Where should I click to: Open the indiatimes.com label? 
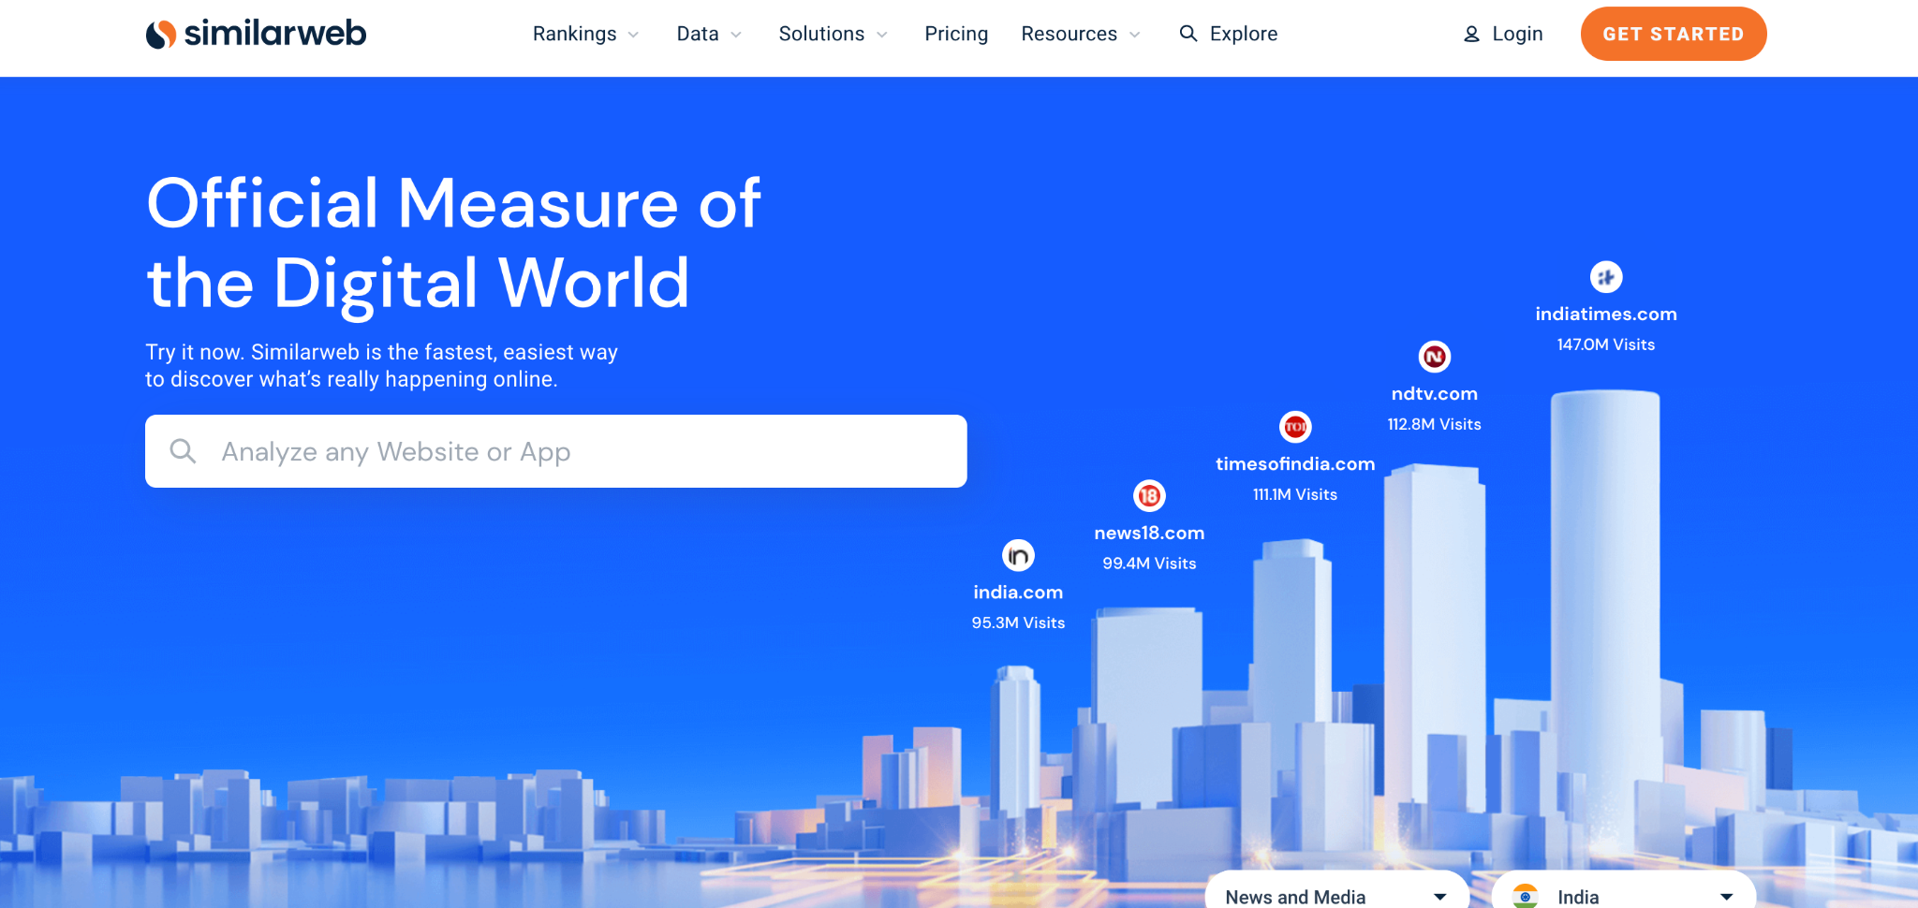(1606, 315)
